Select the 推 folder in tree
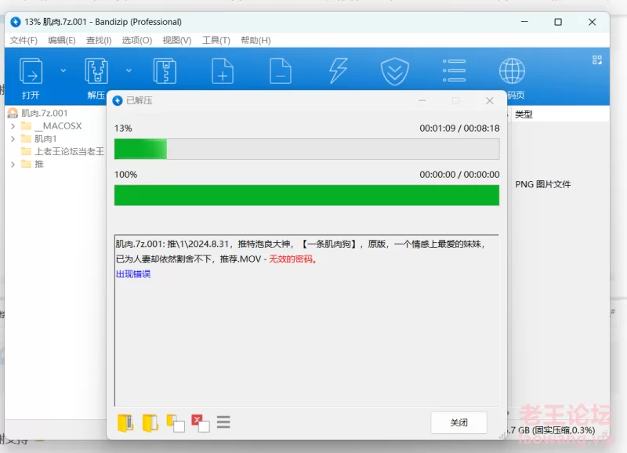The height and width of the screenshot is (453, 627). [x=32, y=164]
